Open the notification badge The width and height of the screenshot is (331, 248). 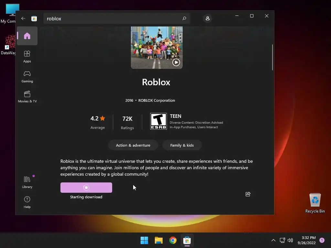click(322, 240)
